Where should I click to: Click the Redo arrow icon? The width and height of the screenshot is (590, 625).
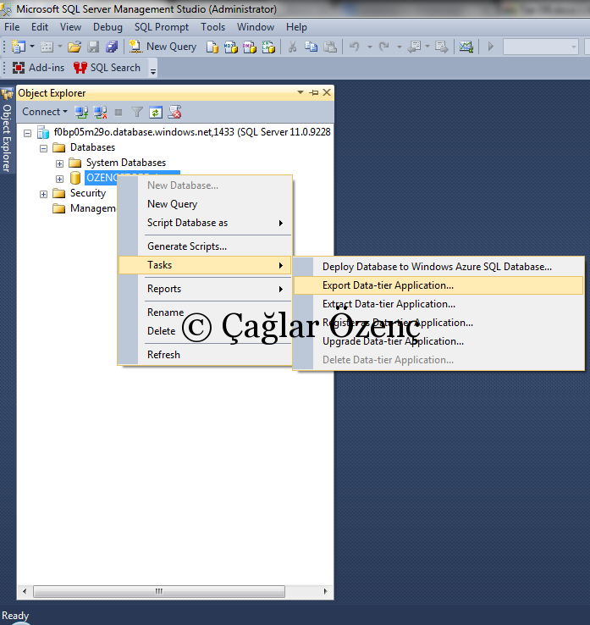pyautogui.click(x=384, y=47)
